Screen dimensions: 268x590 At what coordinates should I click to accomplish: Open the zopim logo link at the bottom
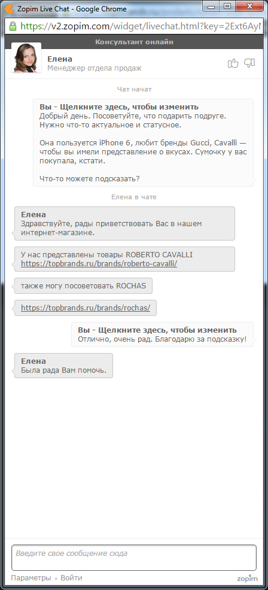[247, 578]
